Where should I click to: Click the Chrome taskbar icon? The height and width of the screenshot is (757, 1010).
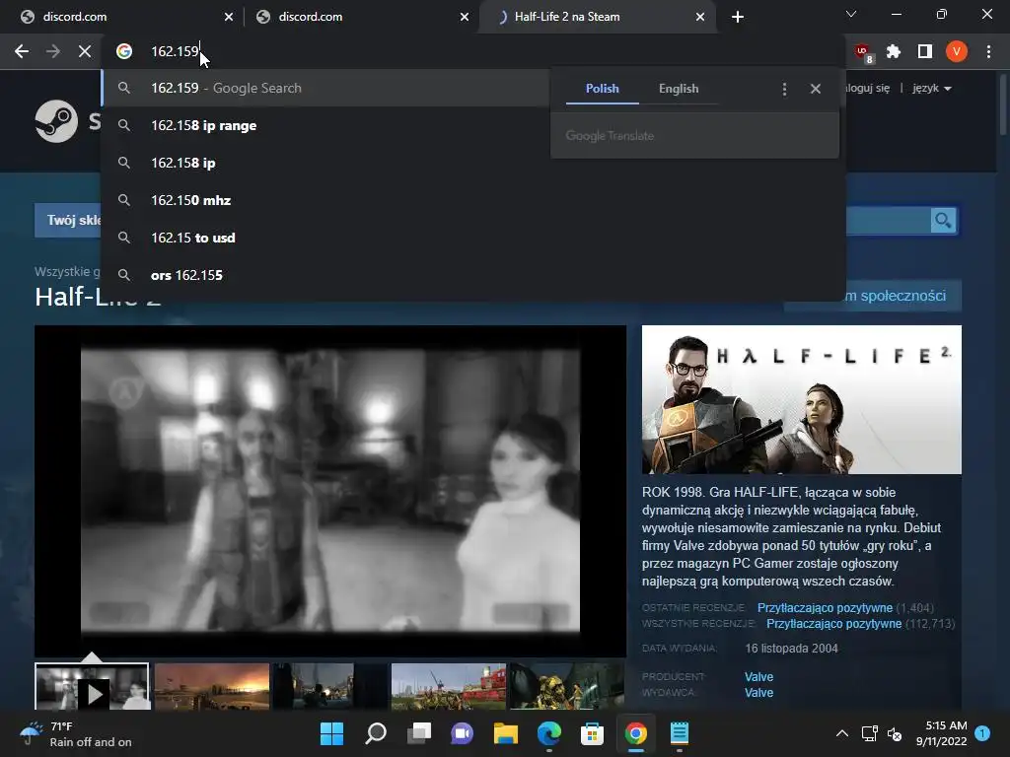(636, 733)
